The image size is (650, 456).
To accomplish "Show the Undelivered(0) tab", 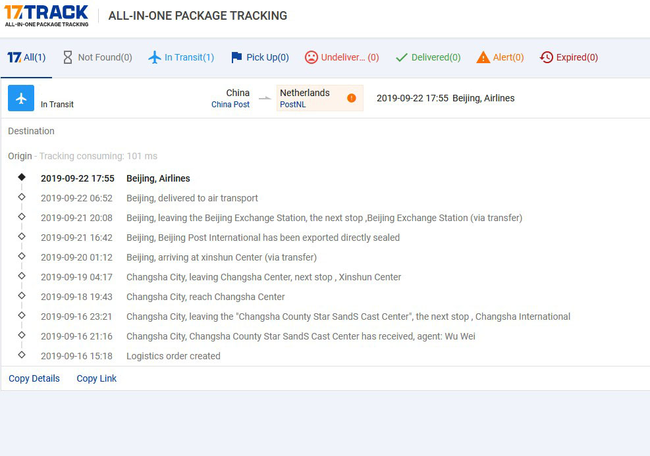I will tap(342, 57).
